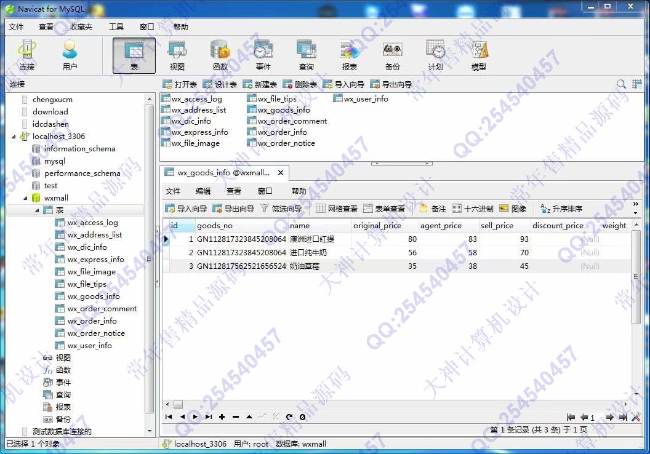The height and width of the screenshot is (454, 650).
Task: Select 视图 (Views) node in tree
Action: click(58, 357)
